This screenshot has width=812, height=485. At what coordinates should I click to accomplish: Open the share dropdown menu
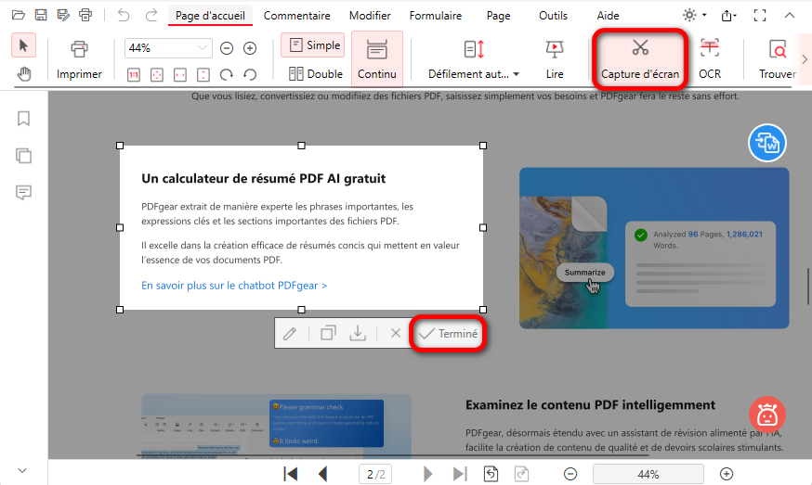pos(728,16)
